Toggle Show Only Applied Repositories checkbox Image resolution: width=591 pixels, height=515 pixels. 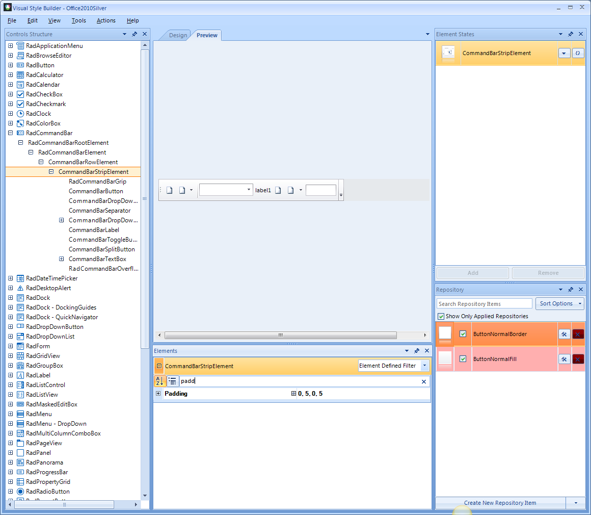[x=441, y=316]
